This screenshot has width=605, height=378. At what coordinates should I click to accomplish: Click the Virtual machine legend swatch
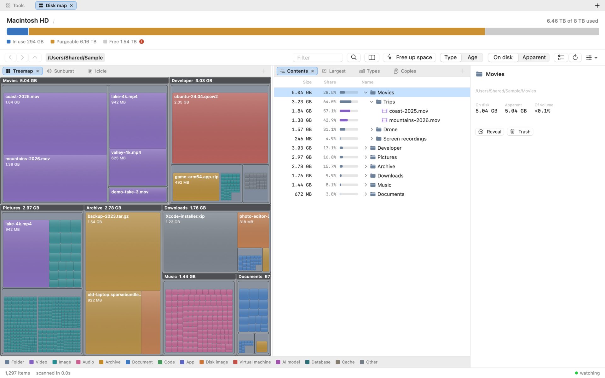pyautogui.click(x=235, y=362)
